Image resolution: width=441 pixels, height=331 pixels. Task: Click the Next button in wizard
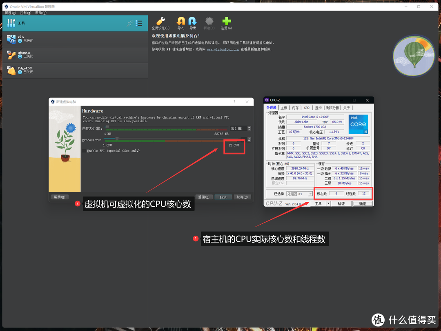tap(223, 197)
